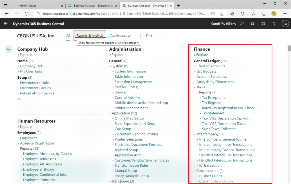This screenshot has width=291, height=184.
Task: Open Assisted Setup
Action: click(x=126, y=150)
